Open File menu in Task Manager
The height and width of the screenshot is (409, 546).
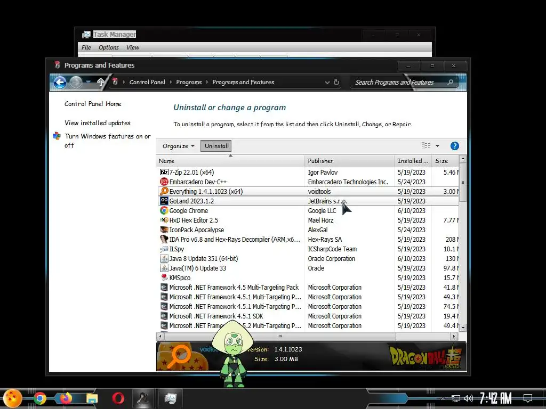86,47
